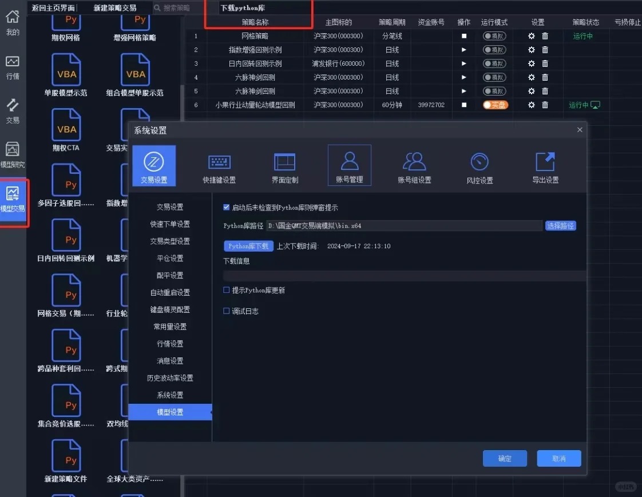The image size is (642, 497).
Task: Switch to the 交易 section in sidebar
Action: pos(13,108)
